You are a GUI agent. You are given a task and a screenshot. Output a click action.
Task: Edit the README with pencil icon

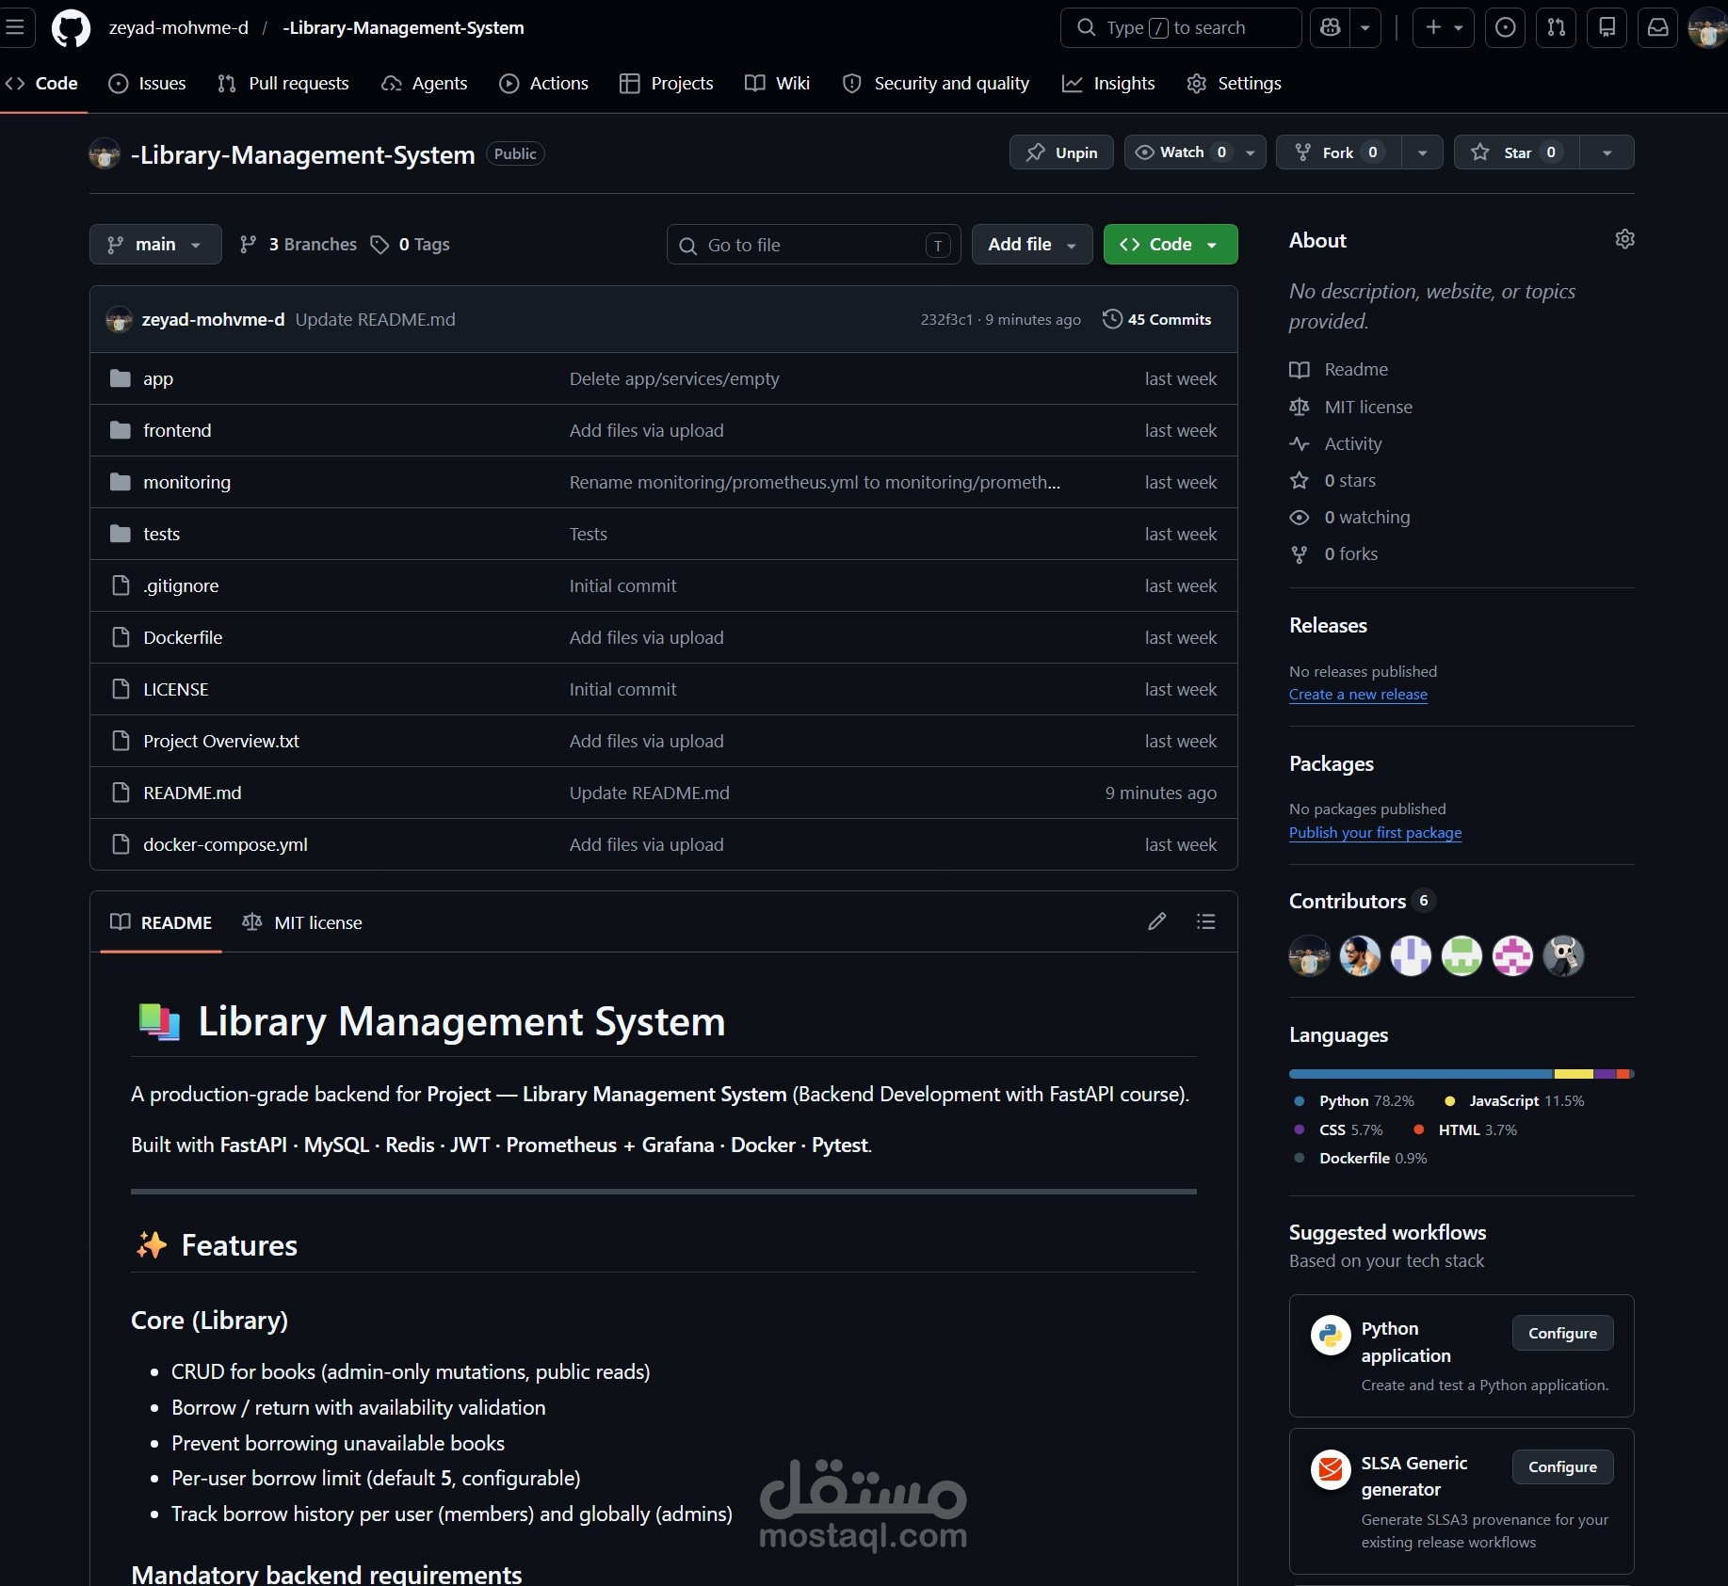click(1157, 921)
